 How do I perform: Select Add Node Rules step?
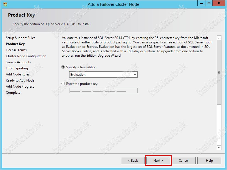click(17, 74)
